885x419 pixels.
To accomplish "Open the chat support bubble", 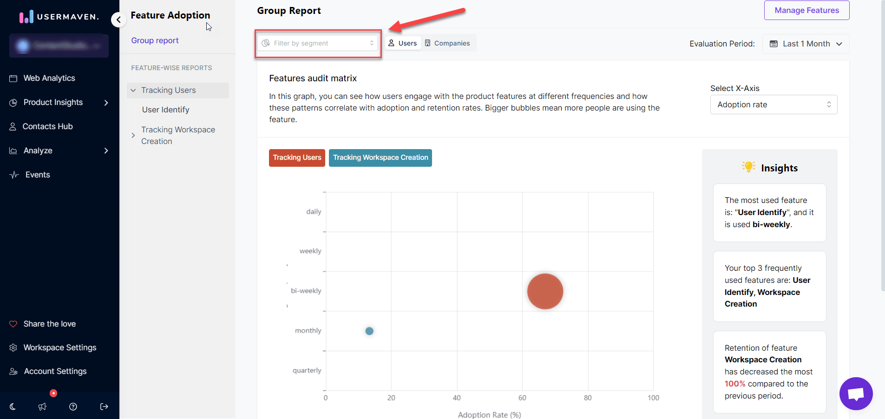I will click(x=856, y=393).
